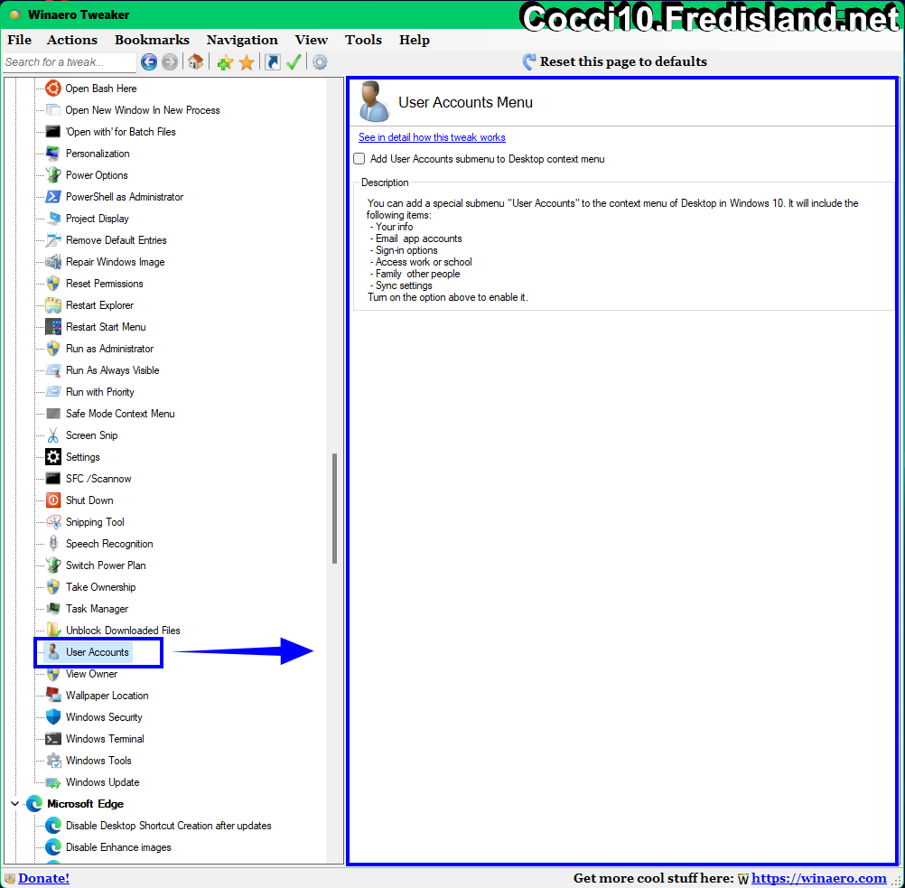Viewport: 905px width, 888px height.
Task: Select Restart Start Menu item
Action: point(106,327)
